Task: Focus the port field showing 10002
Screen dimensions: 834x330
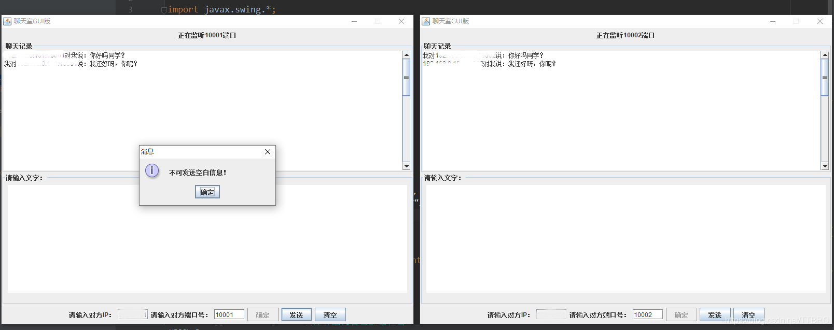Action: (648, 314)
